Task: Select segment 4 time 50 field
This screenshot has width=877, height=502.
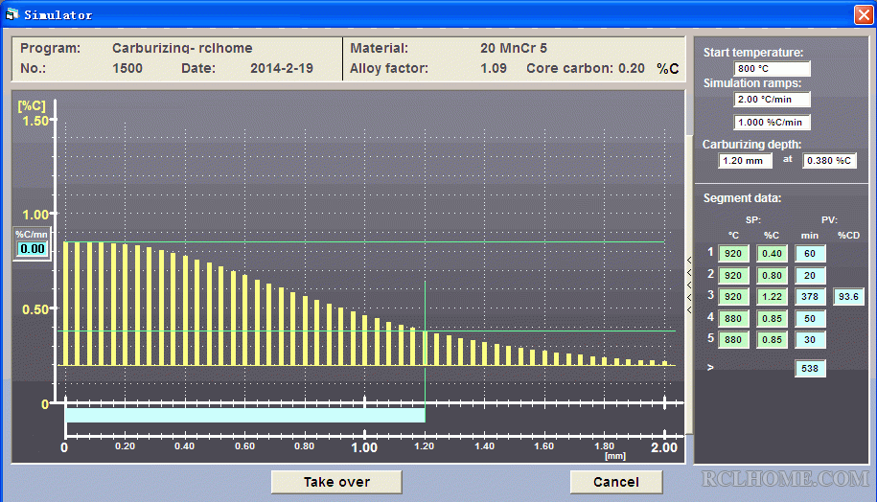Action: pos(810,318)
